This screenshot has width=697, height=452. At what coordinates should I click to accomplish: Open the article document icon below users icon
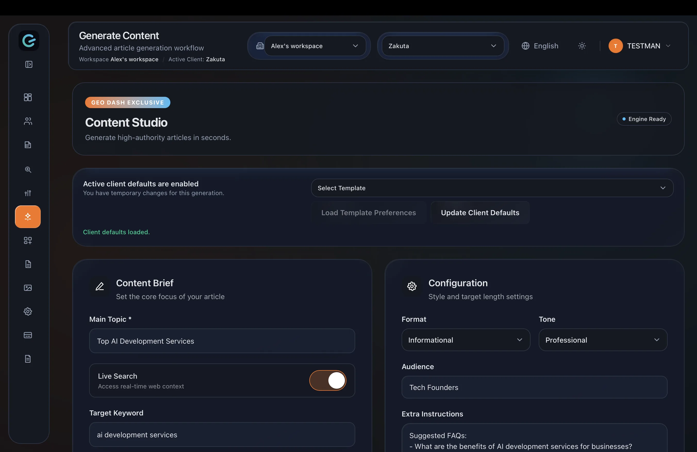pos(28,145)
